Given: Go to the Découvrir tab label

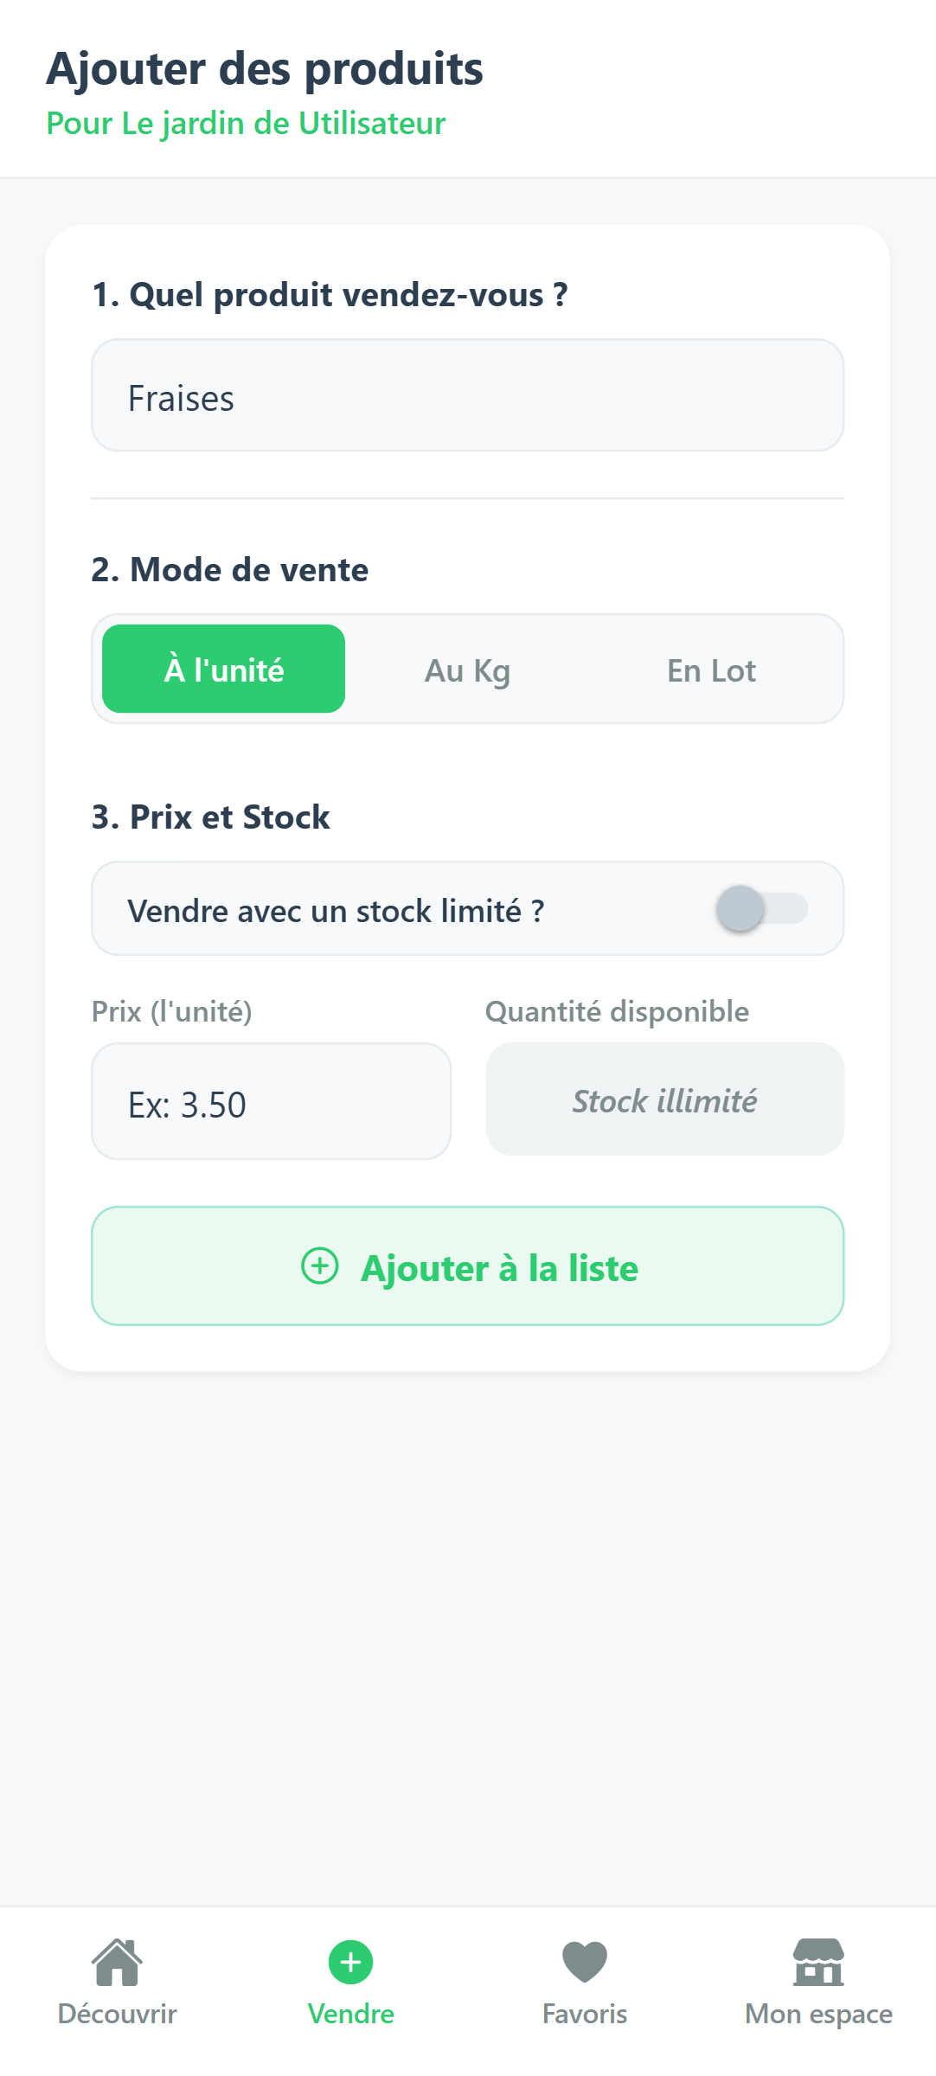Looking at the screenshot, I should (x=118, y=2014).
